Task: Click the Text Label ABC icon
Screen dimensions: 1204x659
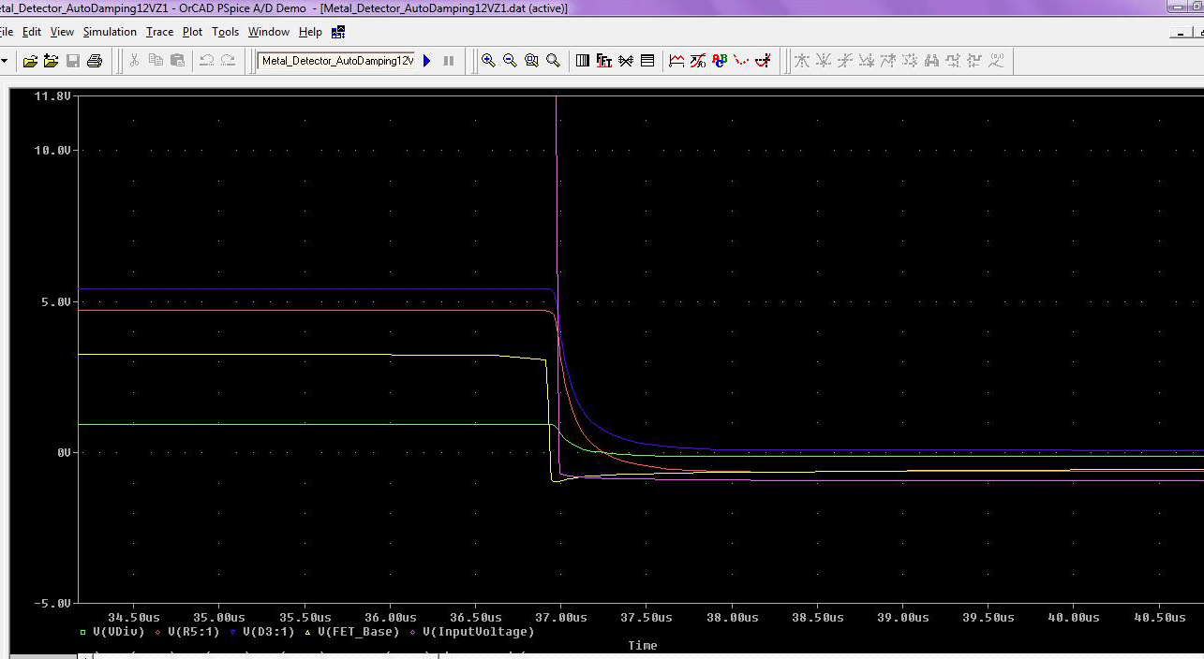Action: coord(720,61)
